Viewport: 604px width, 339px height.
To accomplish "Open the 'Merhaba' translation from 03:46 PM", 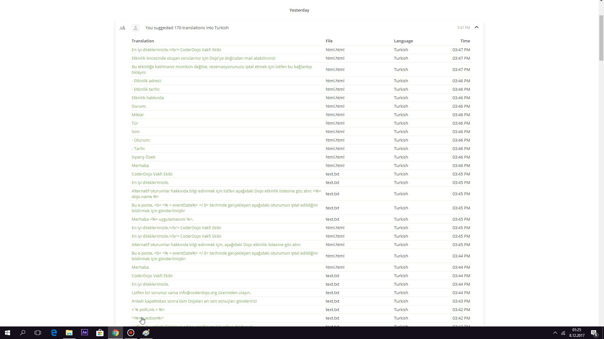I will coord(140,166).
